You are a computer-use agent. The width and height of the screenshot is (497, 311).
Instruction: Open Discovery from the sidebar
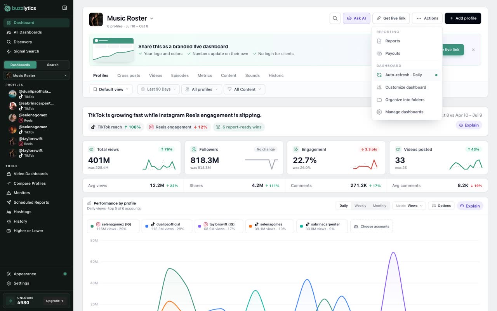tap(36, 42)
